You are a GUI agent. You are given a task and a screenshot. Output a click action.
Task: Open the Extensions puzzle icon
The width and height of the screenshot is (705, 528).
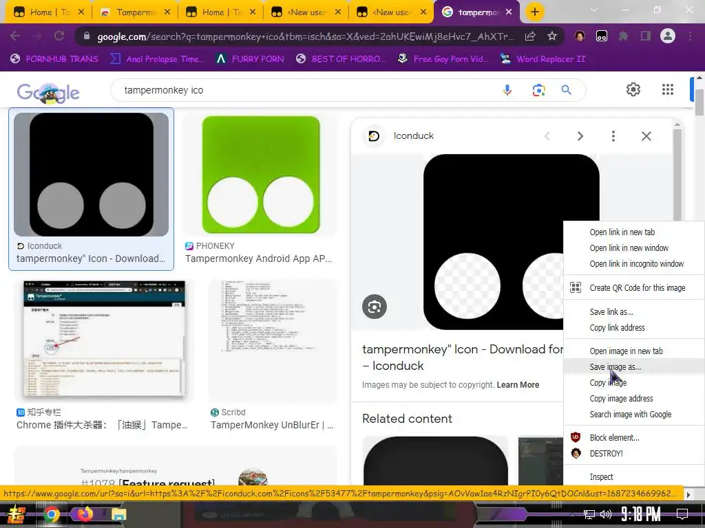pos(624,36)
